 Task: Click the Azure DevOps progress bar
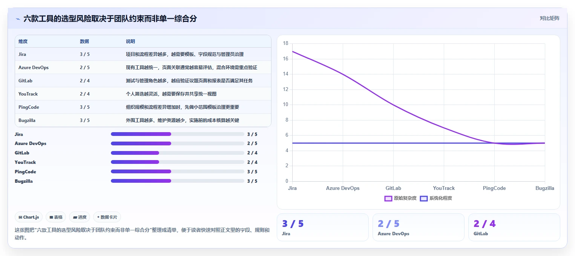[x=178, y=143]
